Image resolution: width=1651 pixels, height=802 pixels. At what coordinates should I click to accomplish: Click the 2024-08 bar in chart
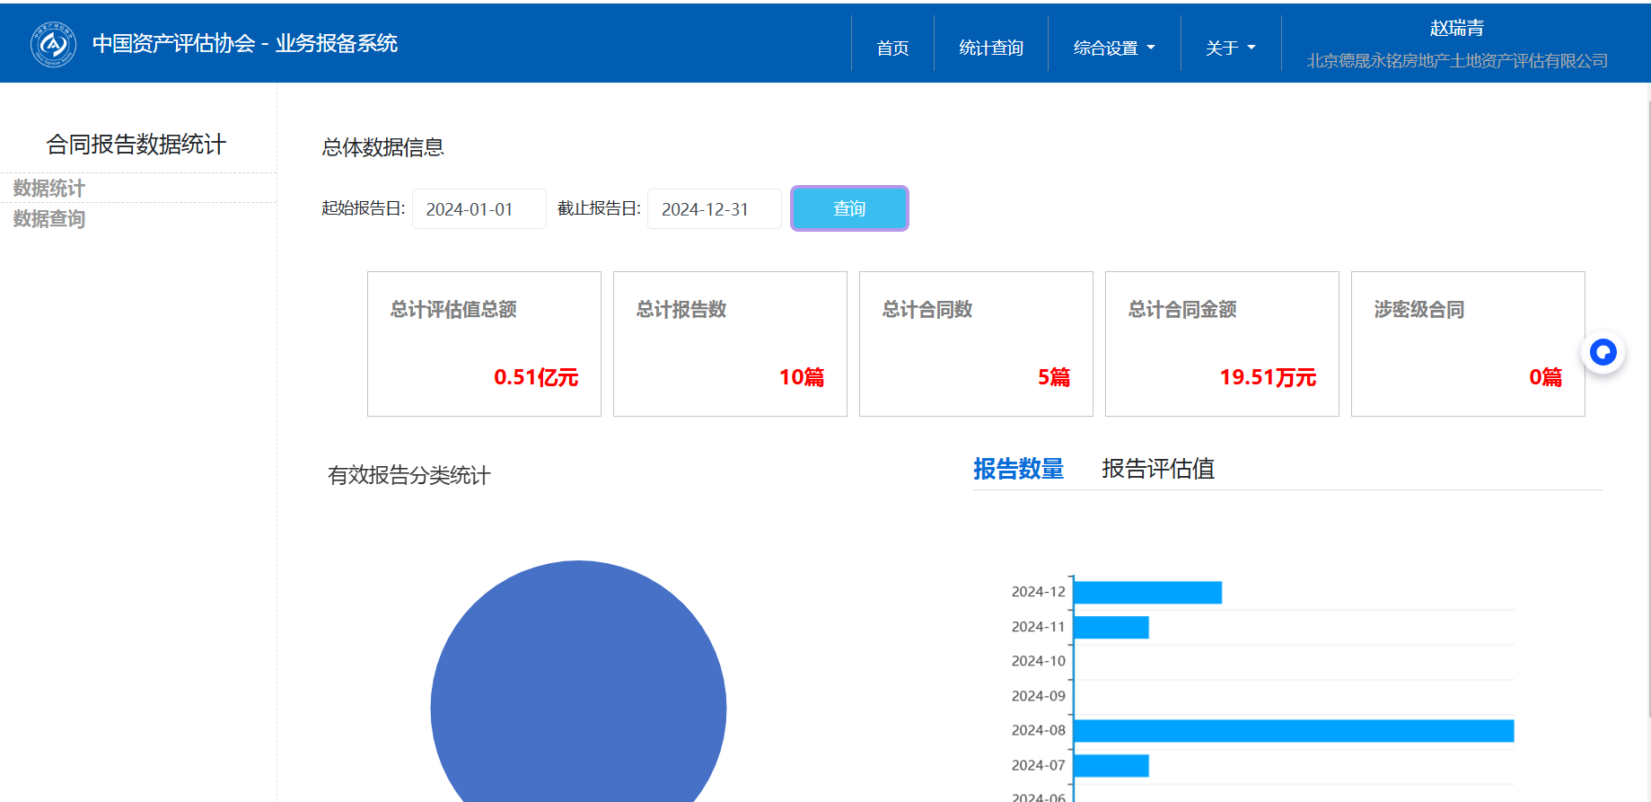coord(1293,731)
